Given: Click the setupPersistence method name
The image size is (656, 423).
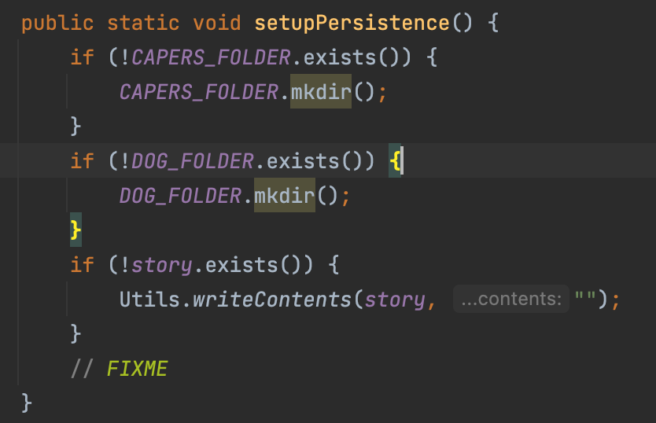Looking at the screenshot, I should tap(352, 22).
